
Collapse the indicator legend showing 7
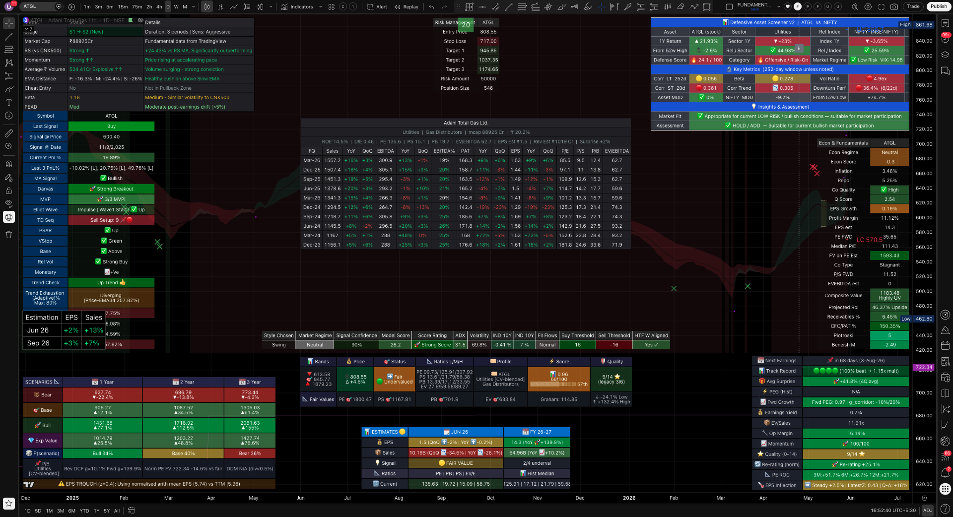[x=29, y=30]
